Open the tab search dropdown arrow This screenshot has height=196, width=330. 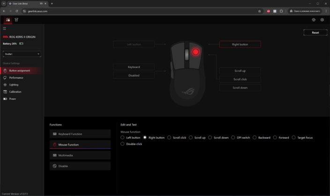[x=4, y=4]
